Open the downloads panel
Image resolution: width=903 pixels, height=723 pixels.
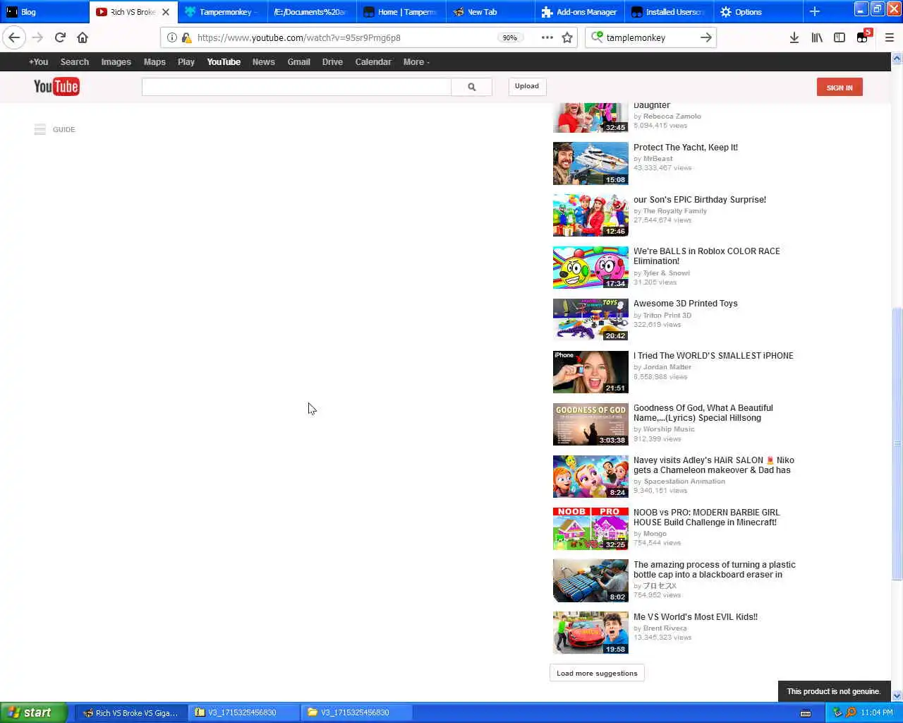click(x=794, y=37)
